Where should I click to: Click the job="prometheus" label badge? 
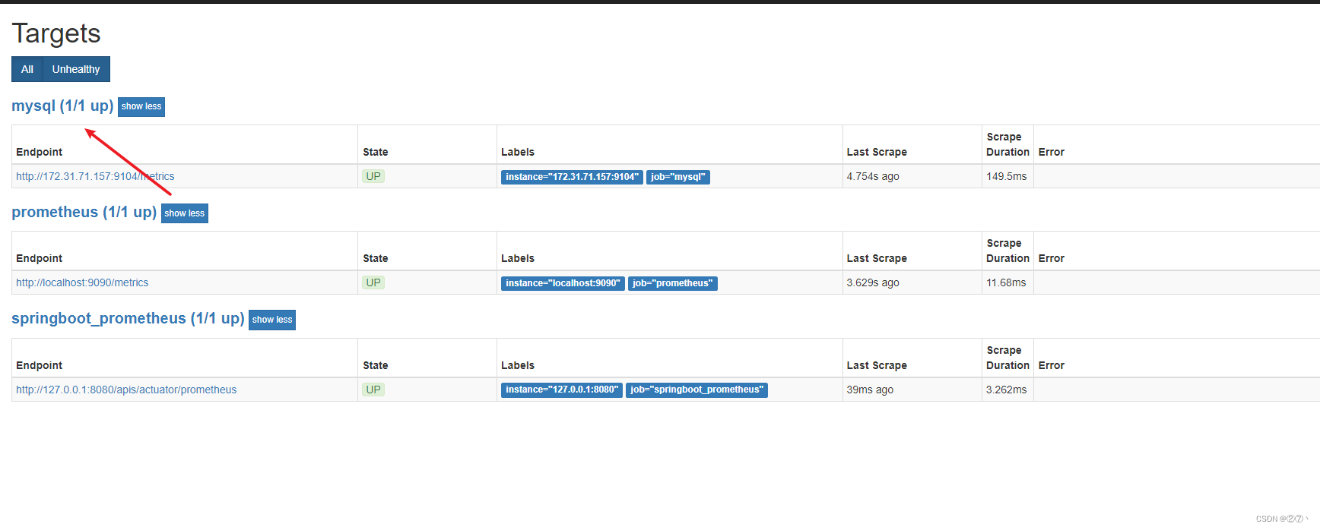[673, 283]
